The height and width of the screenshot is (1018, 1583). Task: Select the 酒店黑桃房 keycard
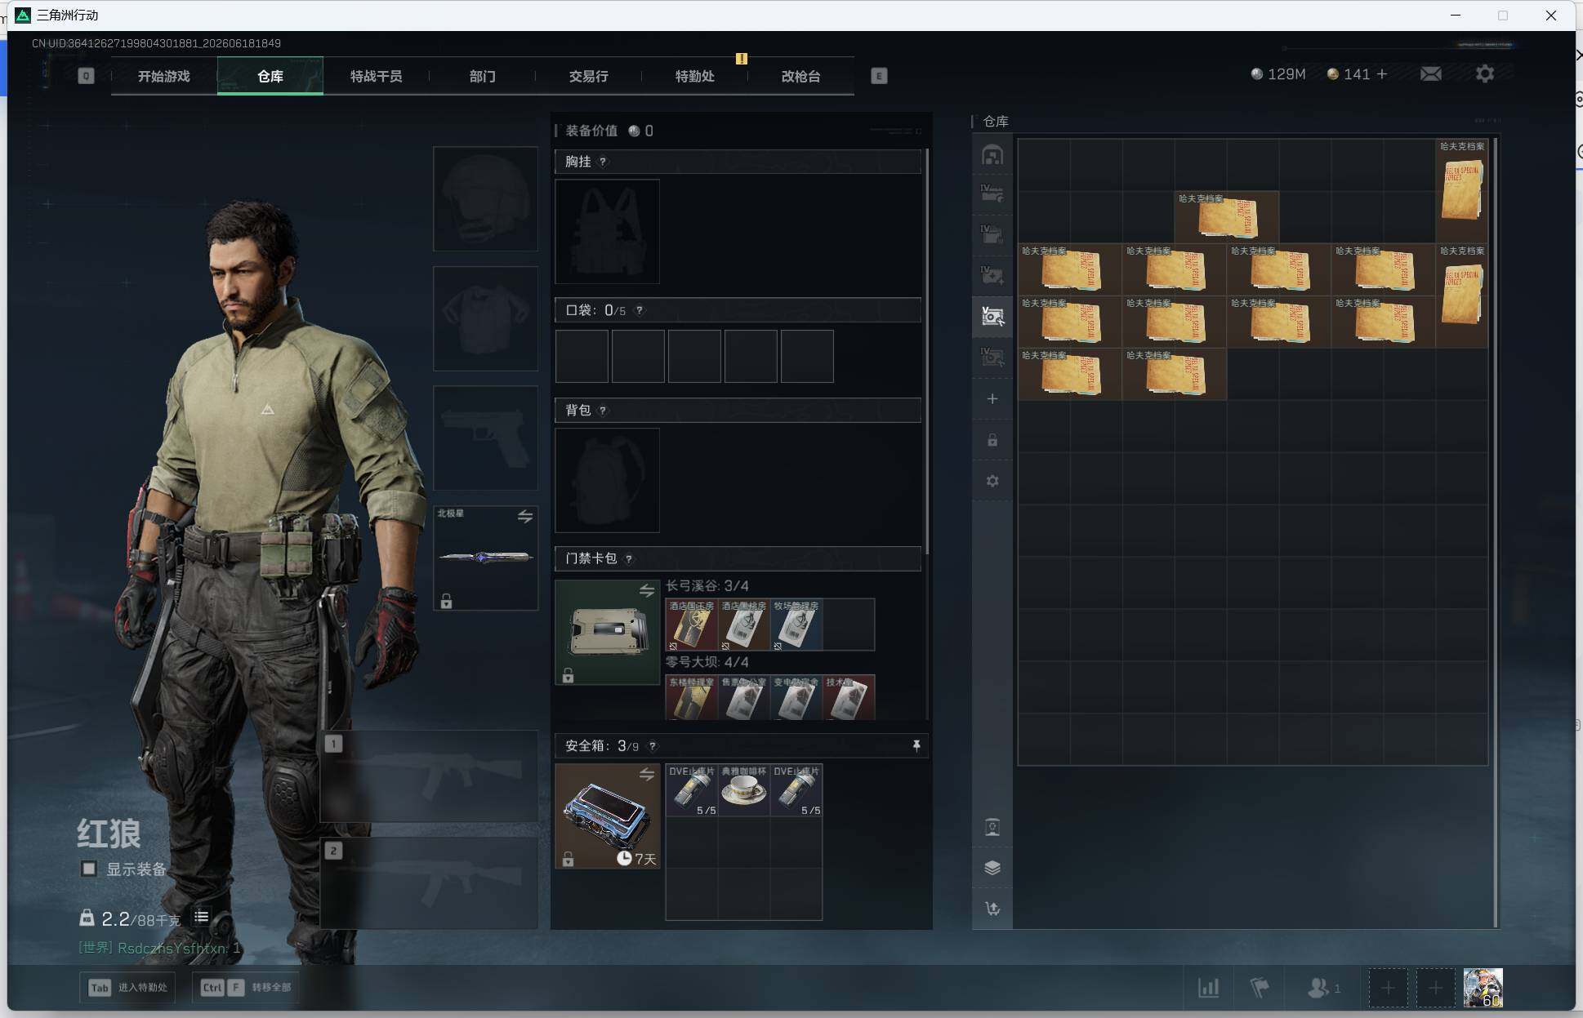[744, 625]
